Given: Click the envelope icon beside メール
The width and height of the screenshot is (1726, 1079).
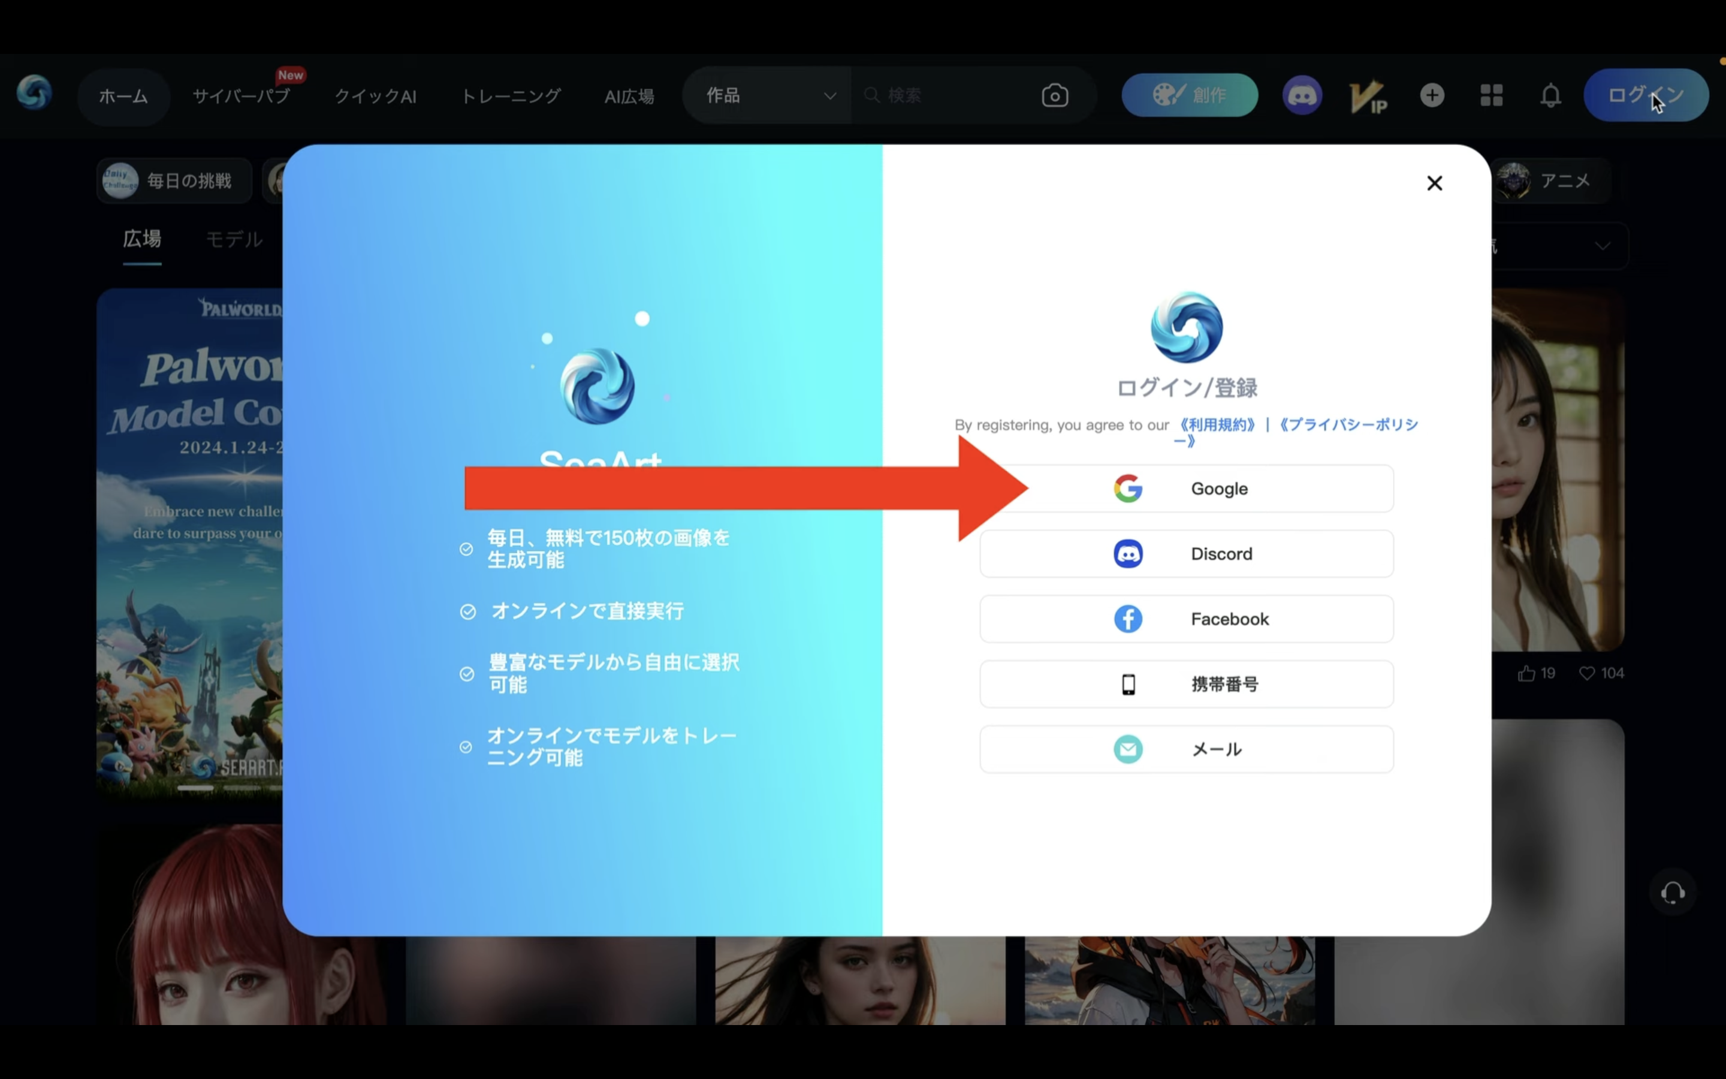Looking at the screenshot, I should point(1128,749).
